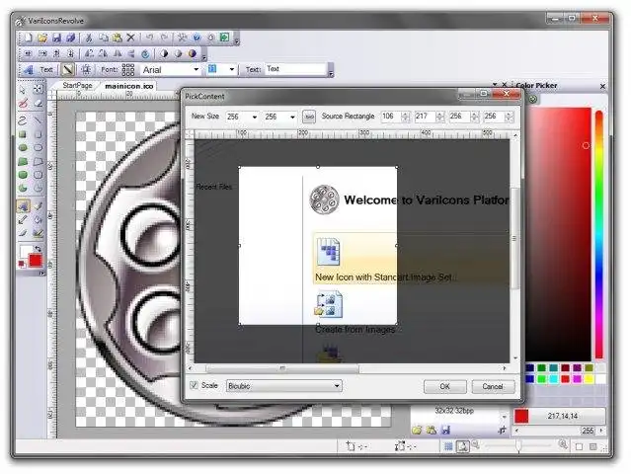631x474 pixels.
Task: Select the highlighted text tool in toolbox
Action: (x=24, y=206)
